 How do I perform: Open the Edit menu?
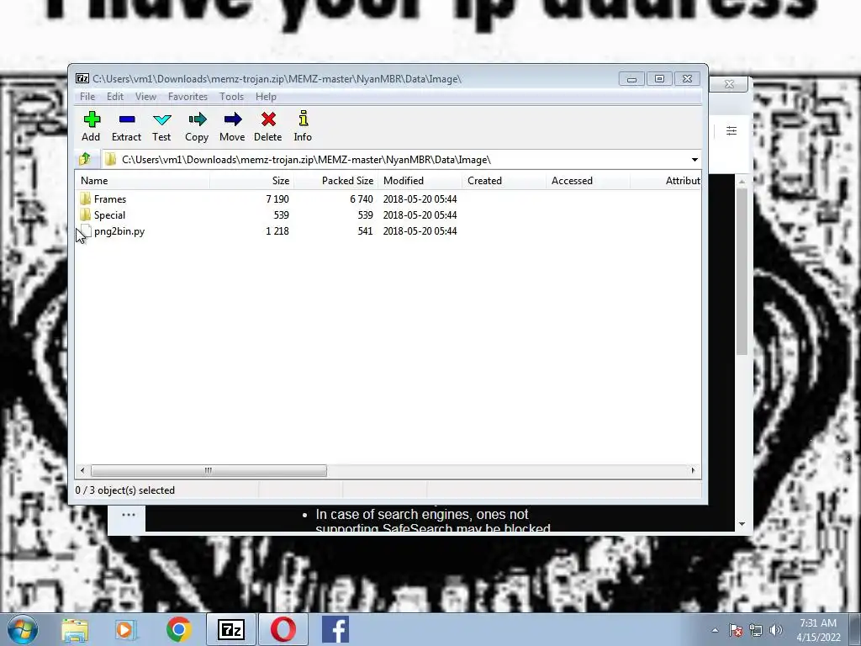click(x=114, y=97)
